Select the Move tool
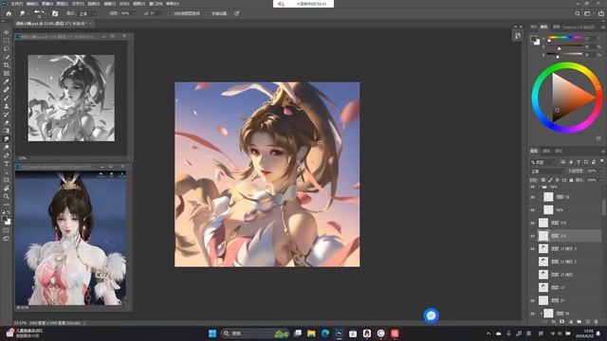Viewport: 607px width, 341px height. point(7,32)
